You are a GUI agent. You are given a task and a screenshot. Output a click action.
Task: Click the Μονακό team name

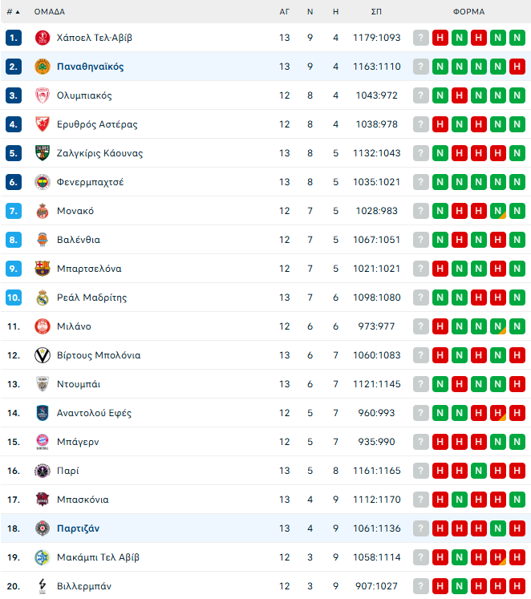tap(75, 211)
